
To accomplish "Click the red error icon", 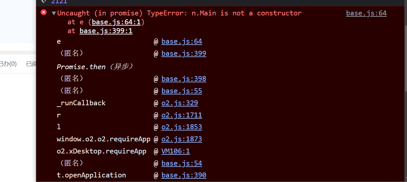I will click(x=43, y=12).
